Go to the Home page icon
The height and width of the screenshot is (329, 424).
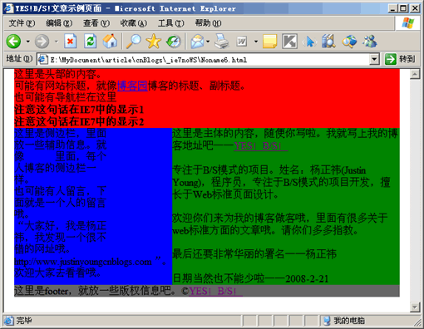[x=110, y=42]
